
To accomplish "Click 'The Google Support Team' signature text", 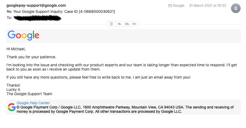I will [29, 94].
